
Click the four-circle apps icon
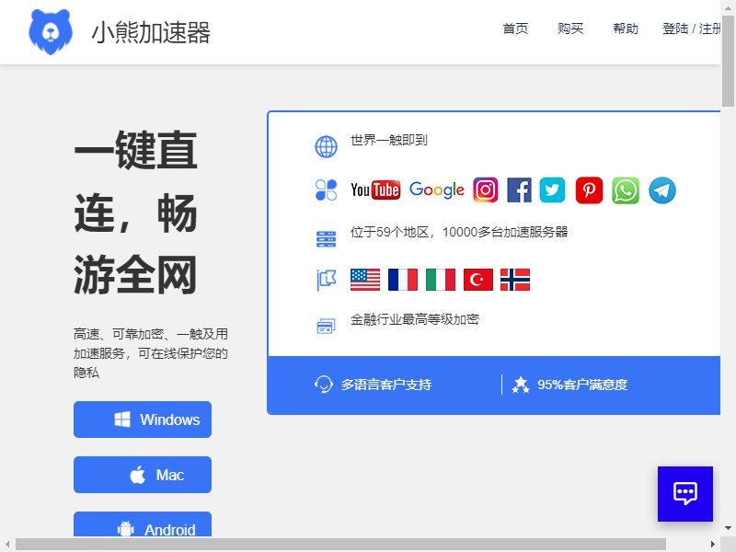pyautogui.click(x=326, y=190)
